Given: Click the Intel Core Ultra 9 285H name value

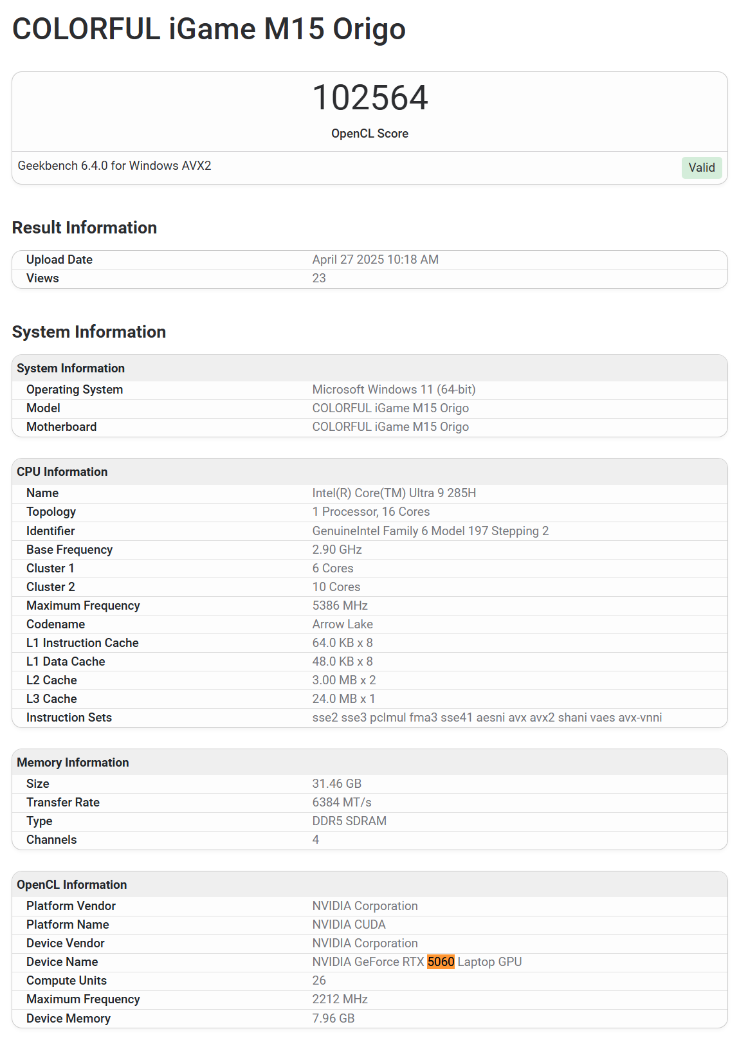Looking at the screenshot, I should pos(394,493).
